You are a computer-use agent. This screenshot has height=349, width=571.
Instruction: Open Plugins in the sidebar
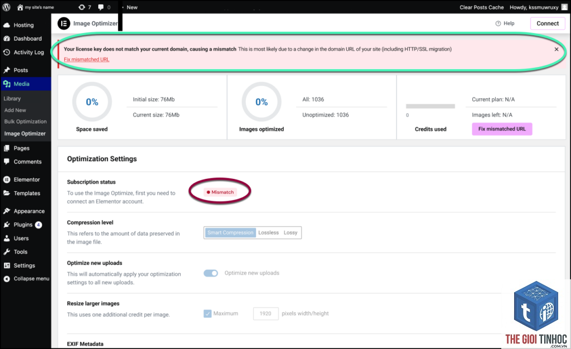(23, 225)
